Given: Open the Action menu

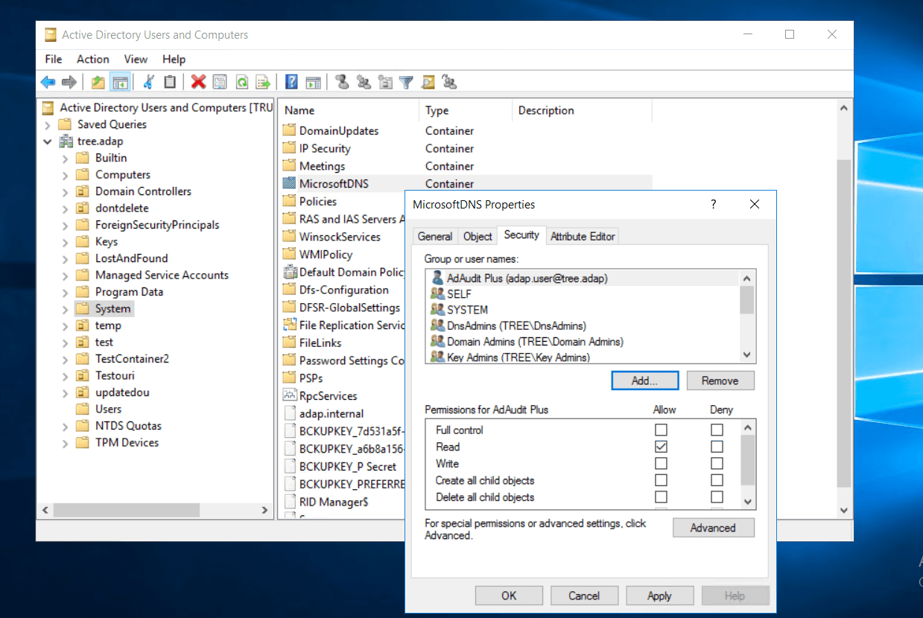Looking at the screenshot, I should coord(92,59).
